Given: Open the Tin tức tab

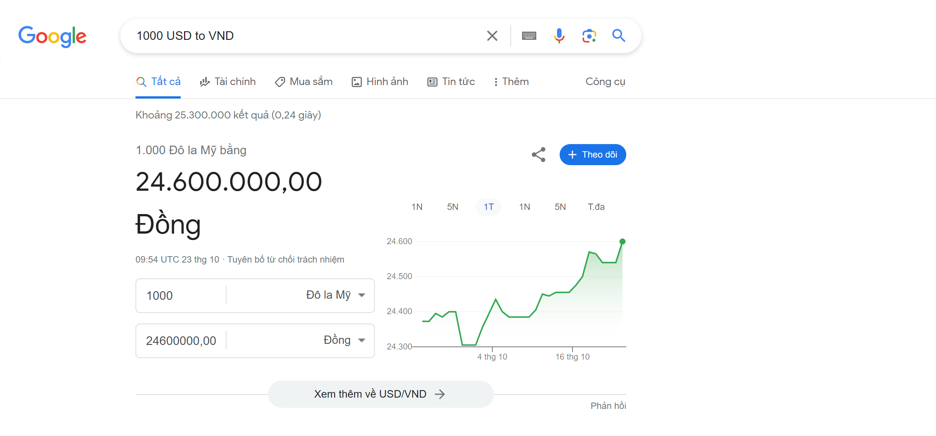Looking at the screenshot, I should (x=451, y=82).
